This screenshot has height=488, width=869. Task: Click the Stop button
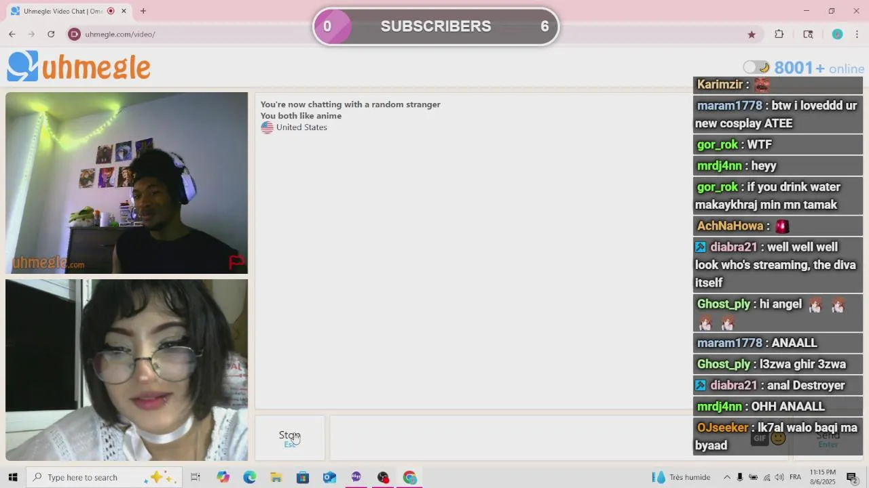[x=290, y=438]
